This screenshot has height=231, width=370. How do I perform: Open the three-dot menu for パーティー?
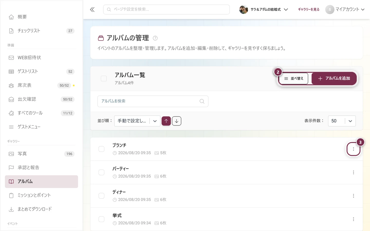coord(354,172)
